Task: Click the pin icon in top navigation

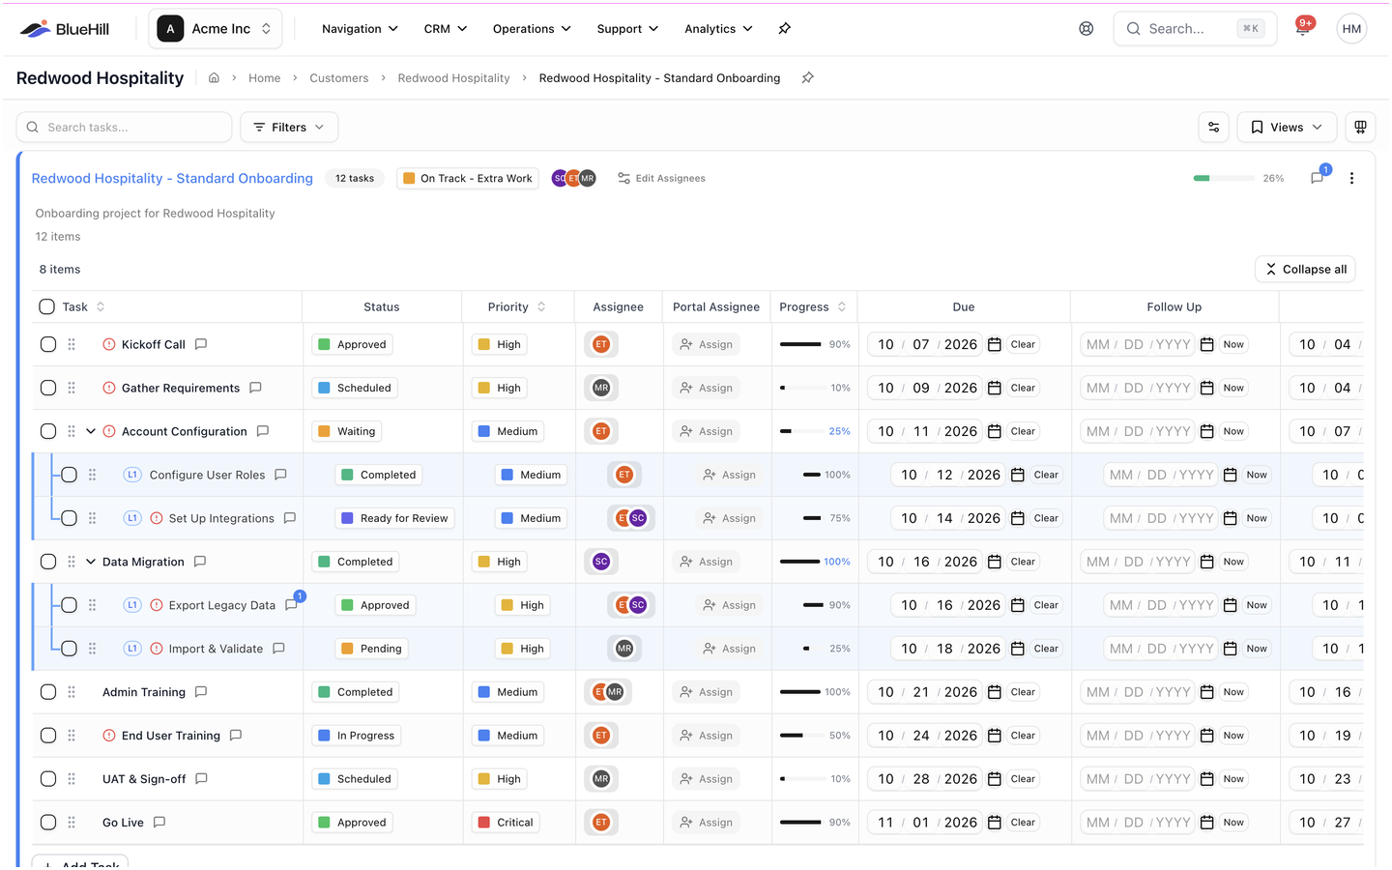Action: pyautogui.click(x=784, y=29)
